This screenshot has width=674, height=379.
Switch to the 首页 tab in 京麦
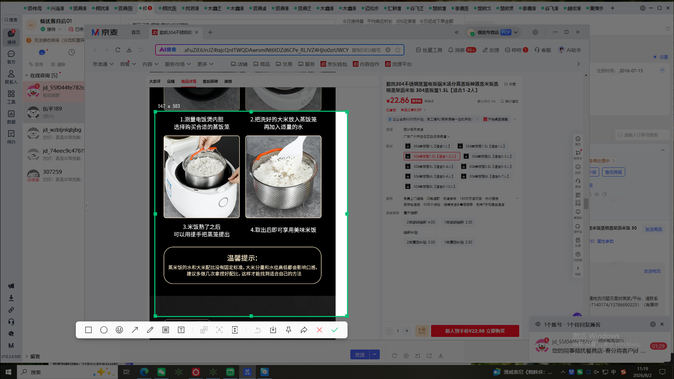(x=136, y=32)
